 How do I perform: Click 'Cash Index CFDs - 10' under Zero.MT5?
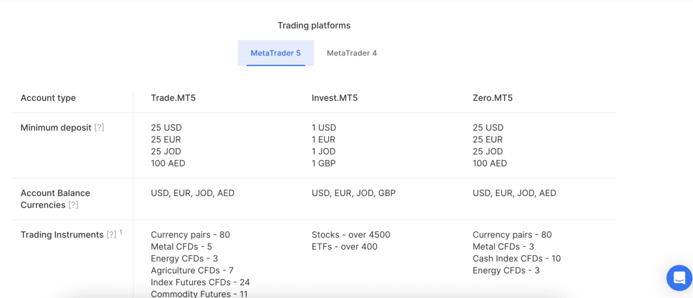pyautogui.click(x=517, y=259)
